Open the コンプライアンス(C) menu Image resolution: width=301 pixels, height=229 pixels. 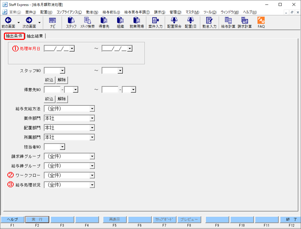click(x=69, y=12)
